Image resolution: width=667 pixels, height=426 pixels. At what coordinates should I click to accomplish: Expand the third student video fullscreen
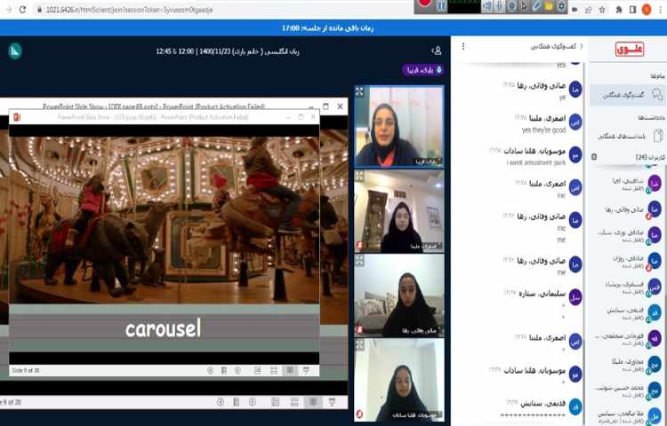tap(360, 260)
